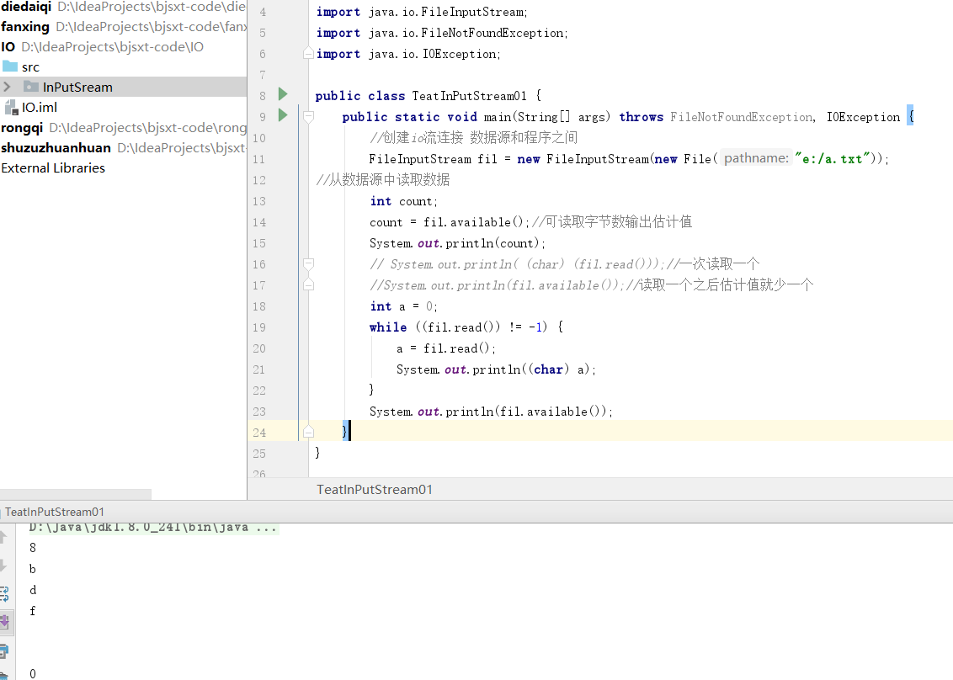953x680 pixels.
Task: Click the class name TeatInPutStream01 on line 8
Action: pos(469,95)
